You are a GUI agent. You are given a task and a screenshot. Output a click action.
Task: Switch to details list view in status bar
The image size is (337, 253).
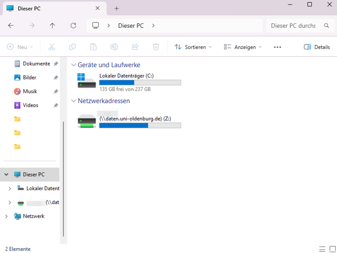(322, 249)
